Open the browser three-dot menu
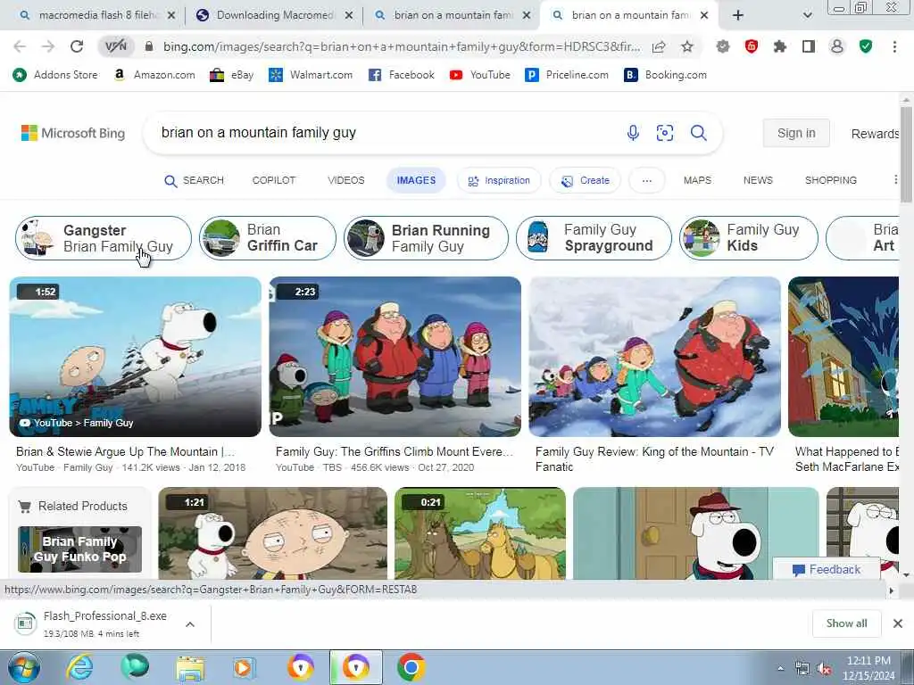 point(894,46)
